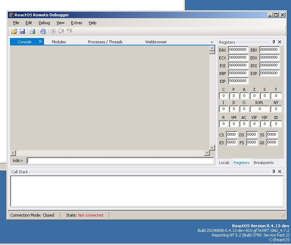291x245 pixels.
Task: Click the NT flag value box
Action: [276, 109]
